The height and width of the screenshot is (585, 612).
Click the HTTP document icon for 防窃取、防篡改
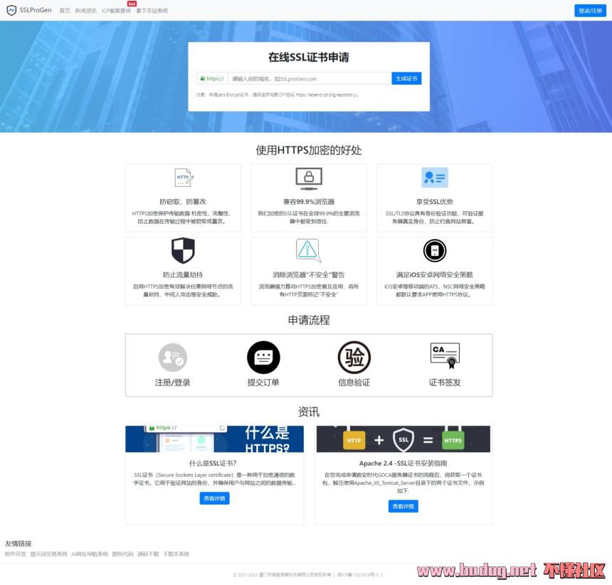point(184,178)
